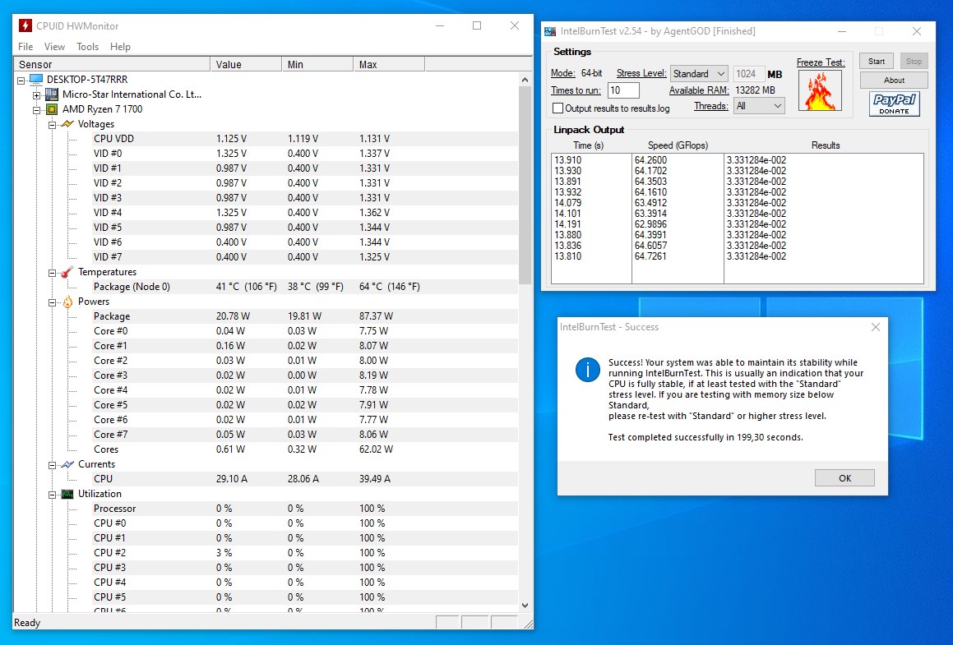
Task: Click the Start button in IntelBurnTest
Action: click(x=877, y=62)
